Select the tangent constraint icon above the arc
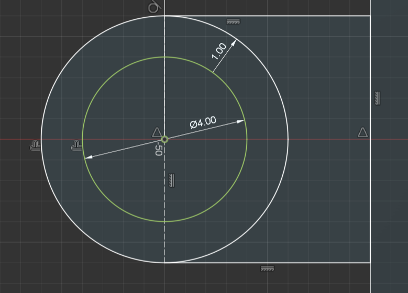This screenshot has height=293, width=408. pyautogui.click(x=155, y=6)
